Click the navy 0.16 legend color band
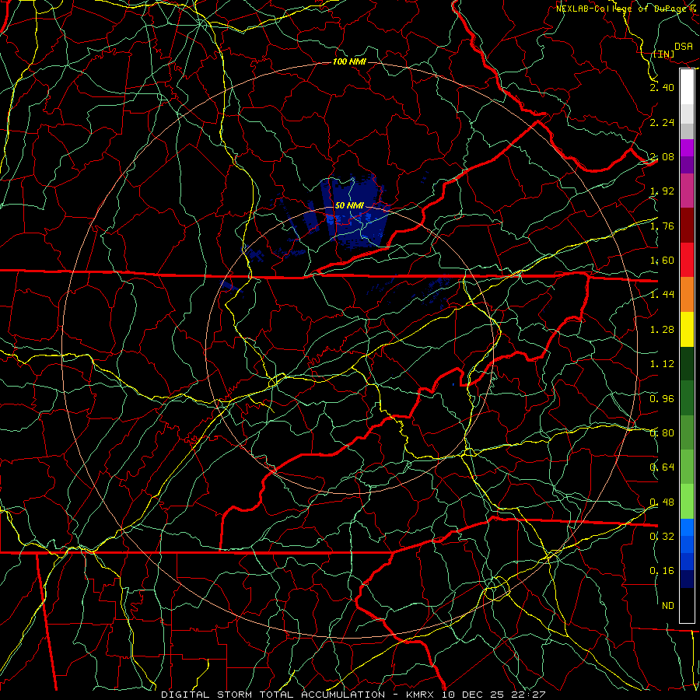Image resolution: width=700 pixels, height=700 pixels. point(687,579)
